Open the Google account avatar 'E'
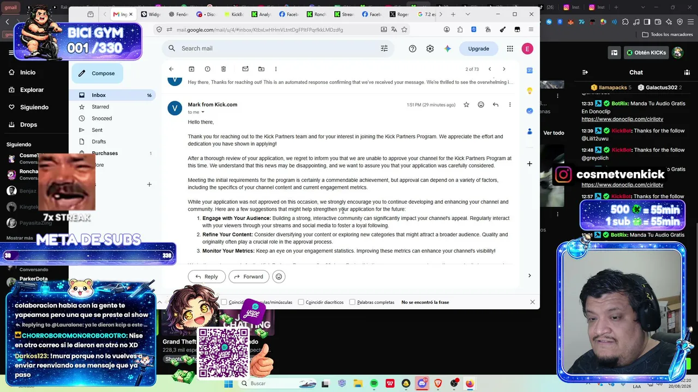This screenshot has width=698, height=392. click(527, 48)
